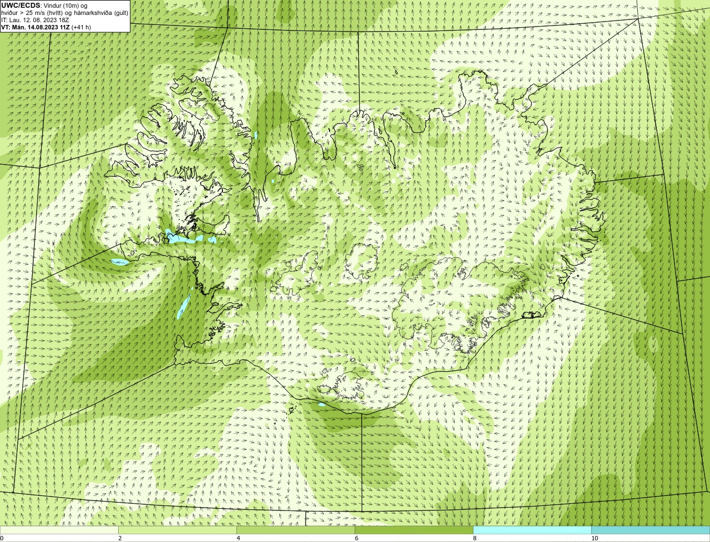Click the light green 2–4 legend swatch
This screenshot has width=710, height=542.
pyautogui.click(x=177, y=530)
